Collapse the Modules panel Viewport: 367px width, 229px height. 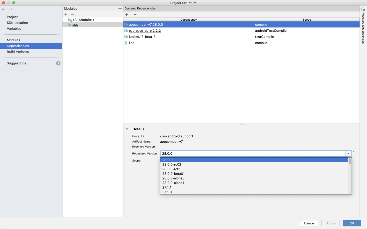pos(120,9)
